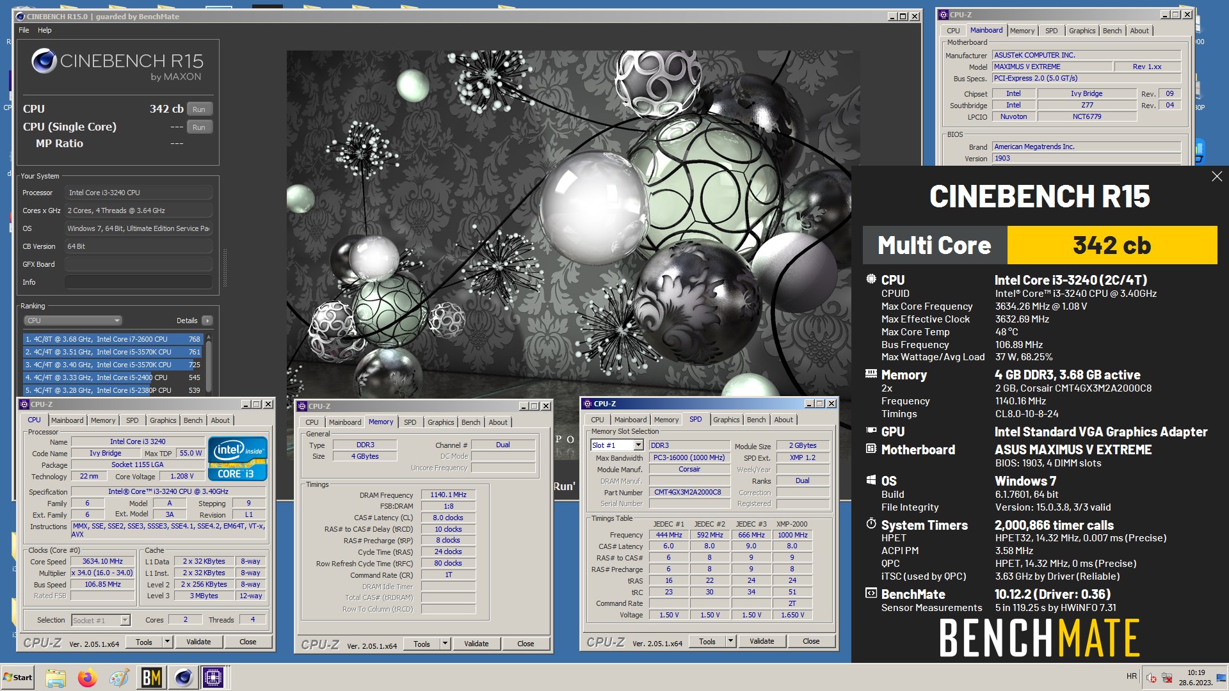1229x691 pixels.
Task: Open the ranking CPU dropdown
Action: coord(72,321)
